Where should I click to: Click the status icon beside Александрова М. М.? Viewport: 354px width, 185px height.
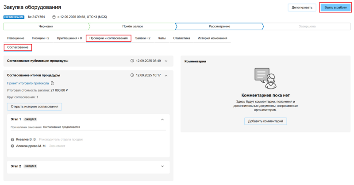point(12,146)
